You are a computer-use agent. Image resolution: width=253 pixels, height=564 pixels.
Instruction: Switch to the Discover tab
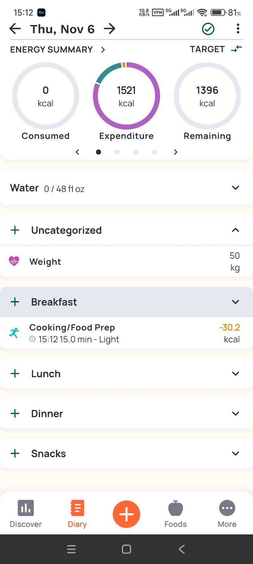(26, 514)
